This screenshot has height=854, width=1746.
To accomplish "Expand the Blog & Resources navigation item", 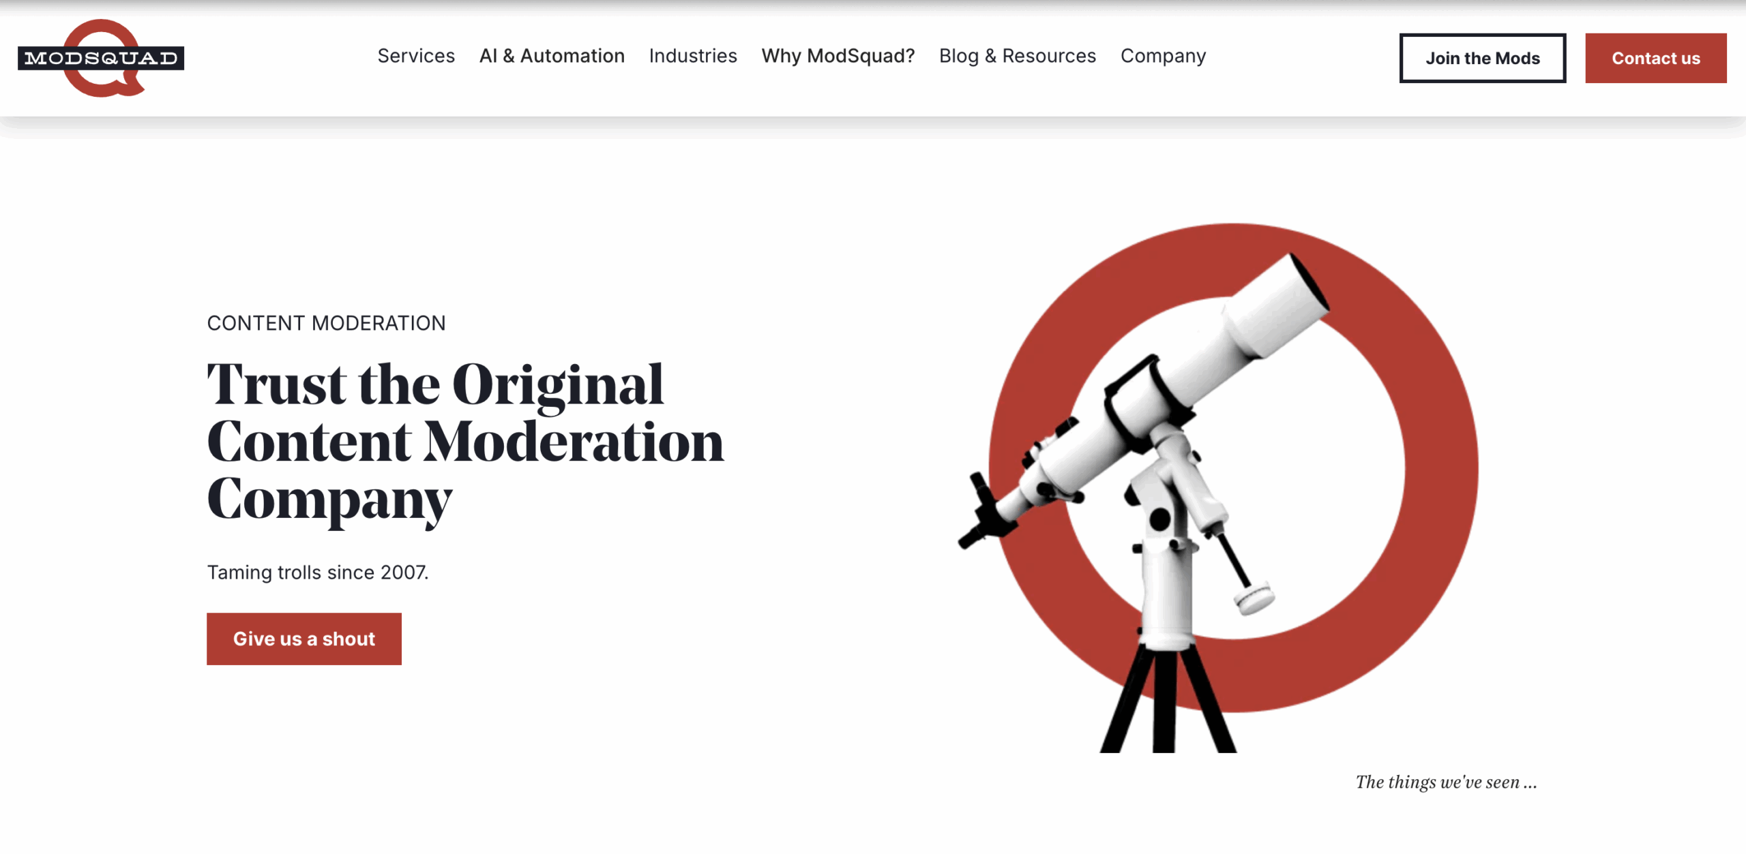I will (x=1017, y=56).
